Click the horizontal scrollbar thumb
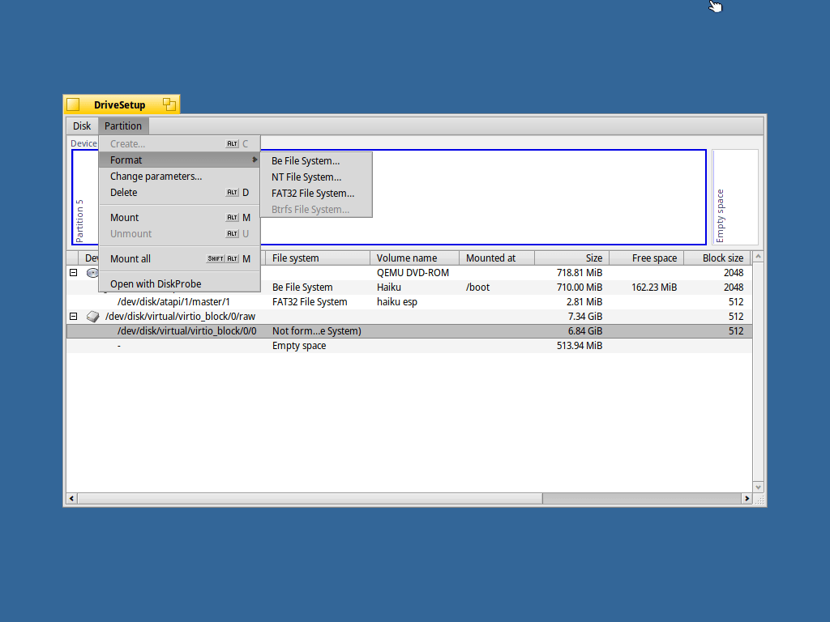 pos(310,498)
